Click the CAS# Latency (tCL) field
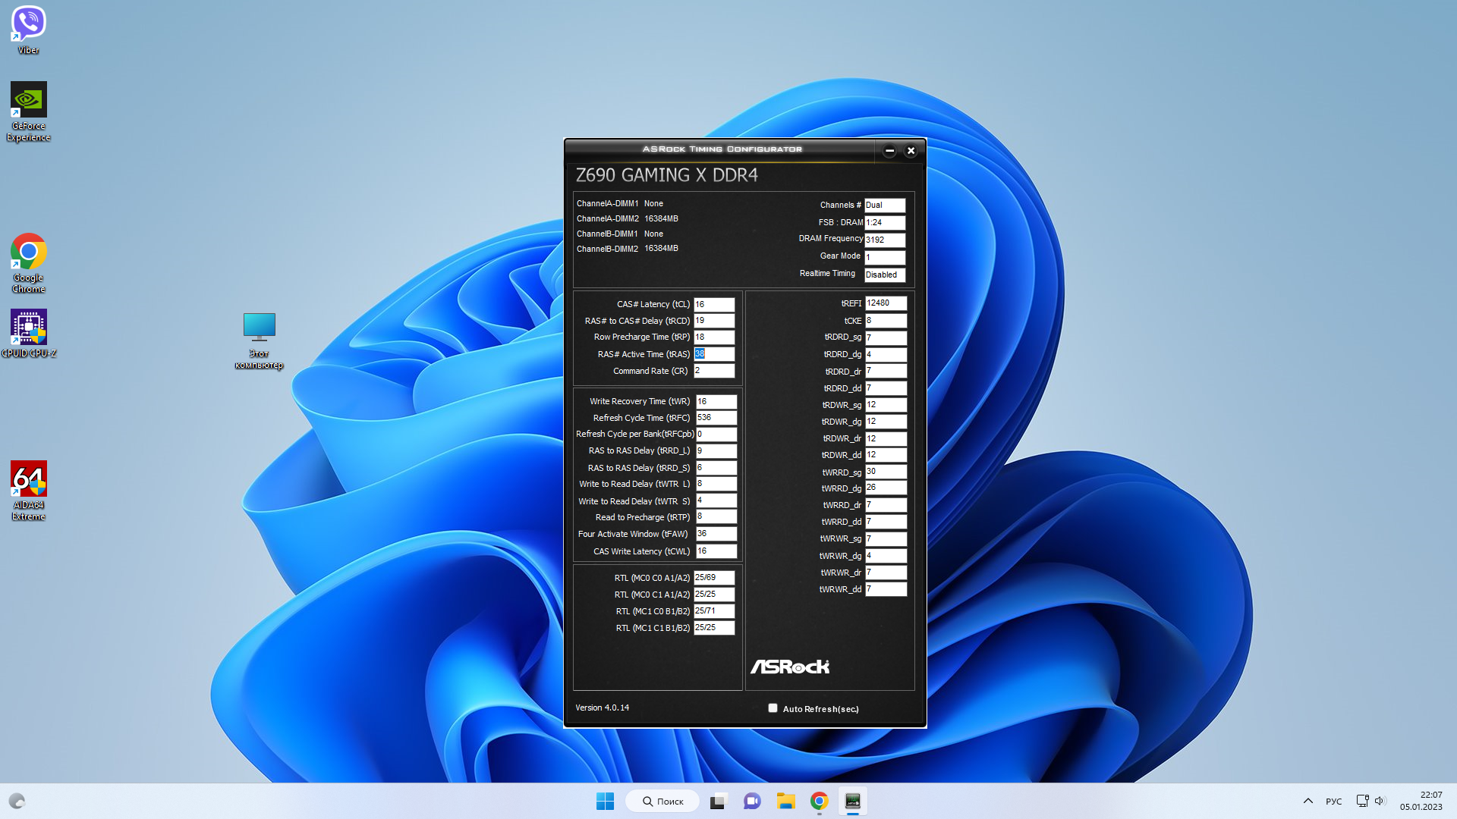The height and width of the screenshot is (819, 1457). (x=714, y=304)
